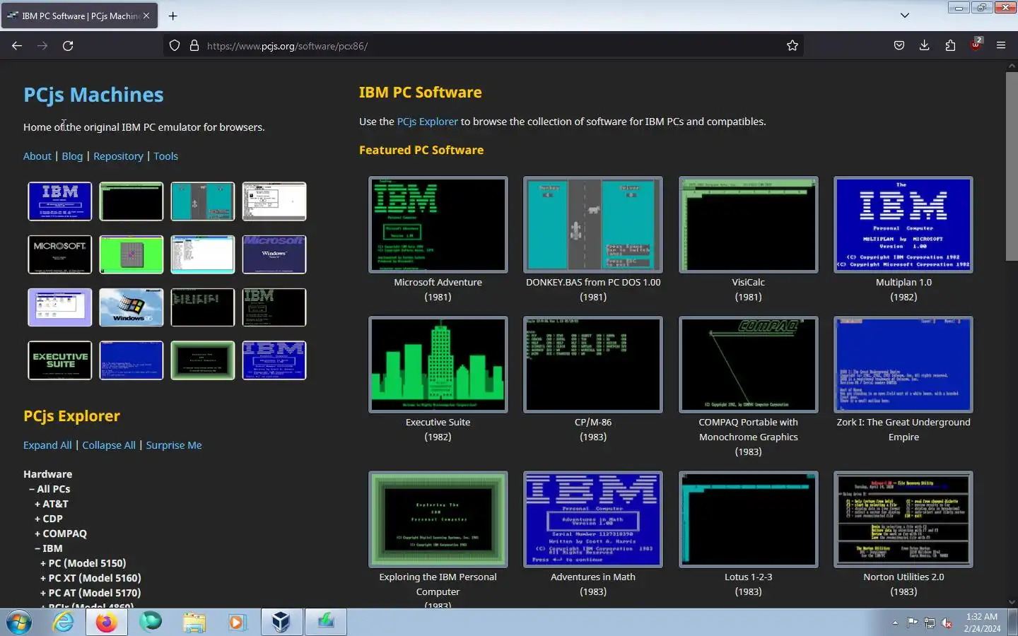Switch to Firefox in the taskbar

[106, 623]
